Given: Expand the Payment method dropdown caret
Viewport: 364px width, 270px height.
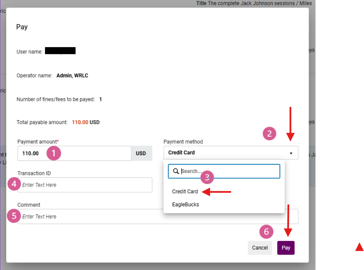Looking at the screenshot, I should click(x=291, y=153).
